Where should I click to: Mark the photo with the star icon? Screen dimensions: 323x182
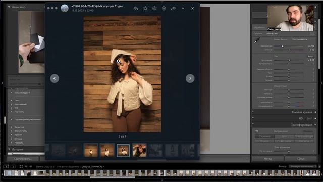(145, 8)
